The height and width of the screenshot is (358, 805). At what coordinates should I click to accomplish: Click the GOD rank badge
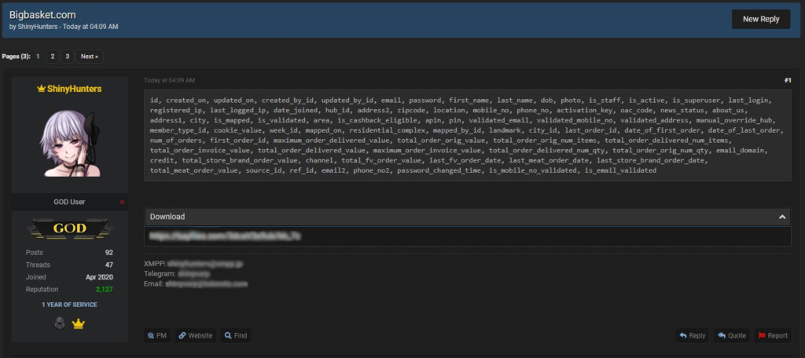[x=69, y=228]
